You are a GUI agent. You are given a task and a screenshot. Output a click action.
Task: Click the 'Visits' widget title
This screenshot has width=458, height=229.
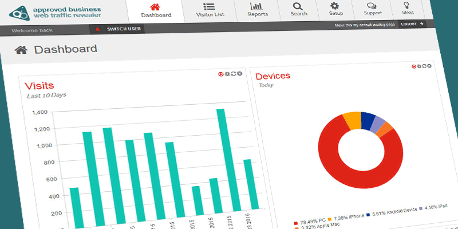(39, 85)
